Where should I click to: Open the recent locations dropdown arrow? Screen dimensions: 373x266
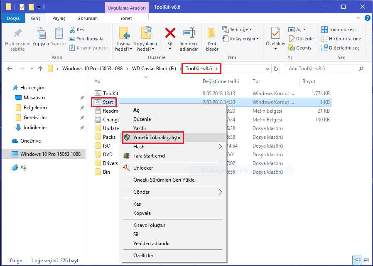click(x=32, y=69)
